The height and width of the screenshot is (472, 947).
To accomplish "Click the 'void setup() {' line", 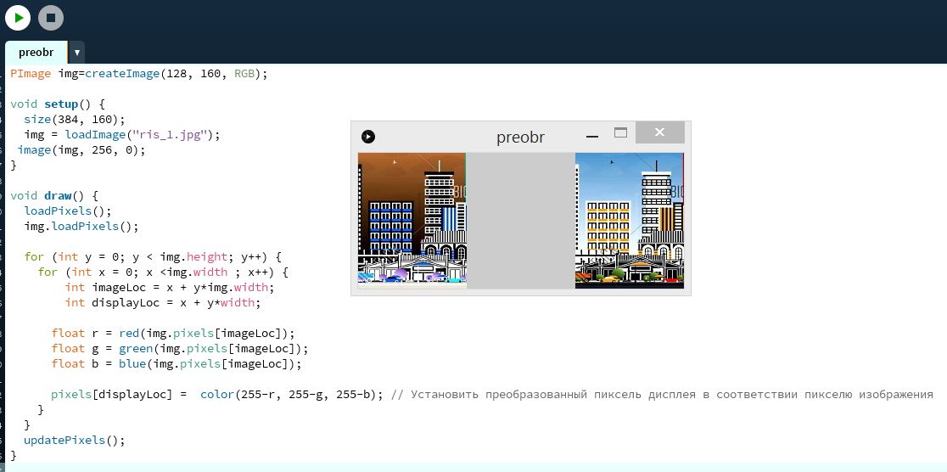I will coord(58,104).
